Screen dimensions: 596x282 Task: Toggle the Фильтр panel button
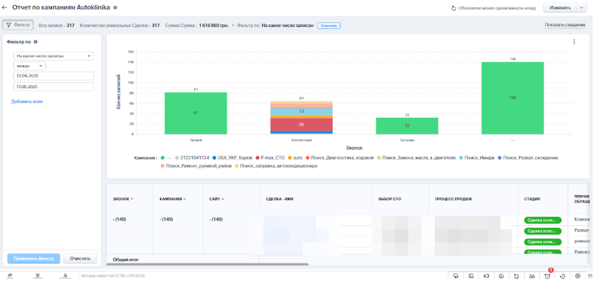(x=18, y=25)
